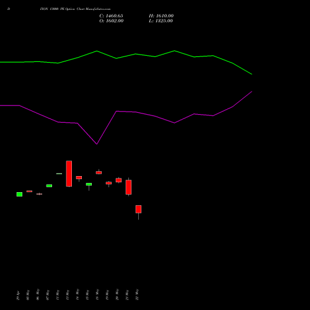310x310 pixels.
Task: Click the open value 'O: 1602.00'
Action: tap(112, 21)
